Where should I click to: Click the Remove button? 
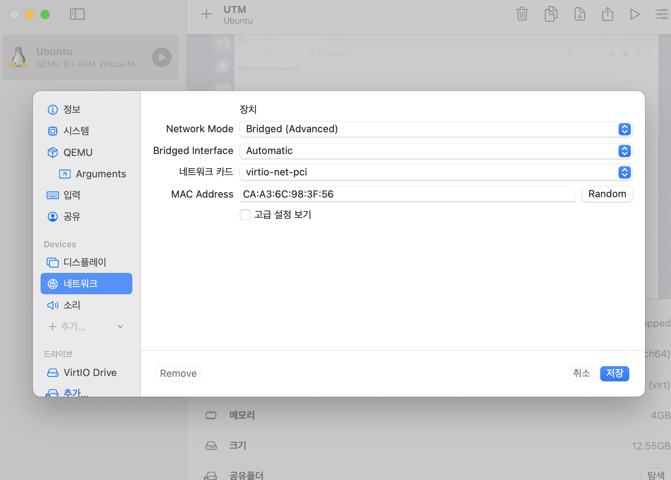click(x=178, y=373)
